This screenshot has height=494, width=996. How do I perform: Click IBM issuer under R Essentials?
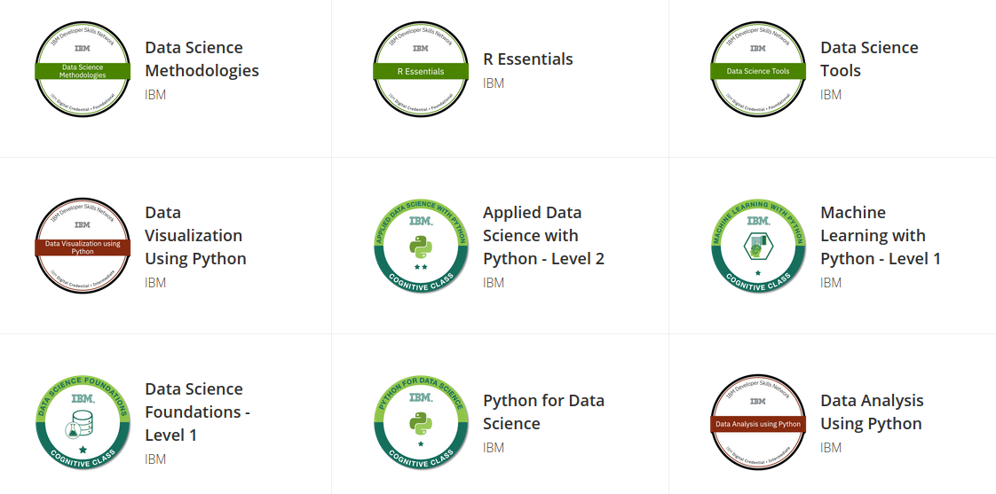tap(494, 83)
